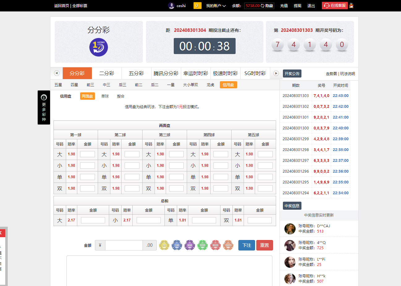The height and width of the screenshot is (286, 401).
Task: Select the gold 50 betting chip
Action: click(x=164, y=245)
